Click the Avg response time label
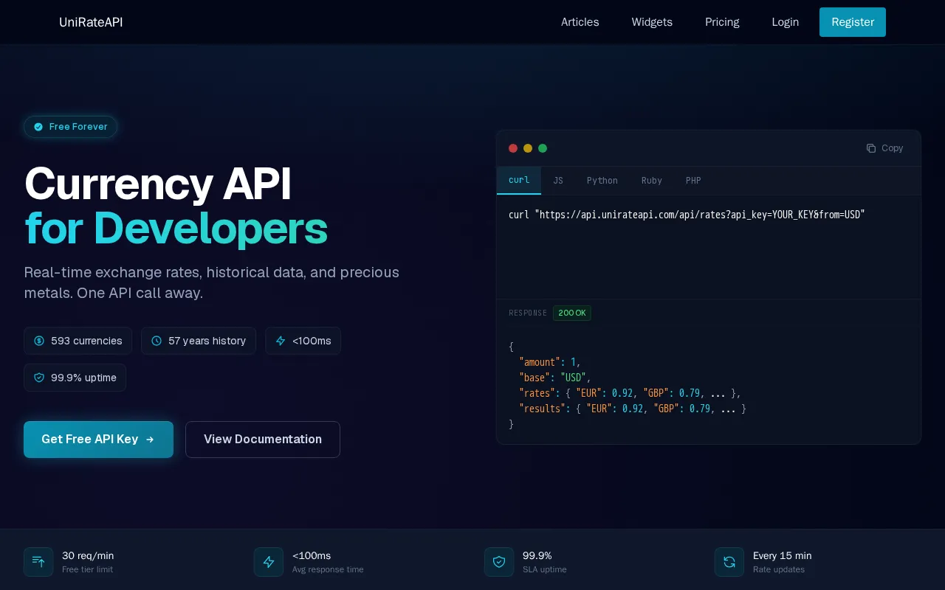The image size is (945, 590). [x=328, y=569]
